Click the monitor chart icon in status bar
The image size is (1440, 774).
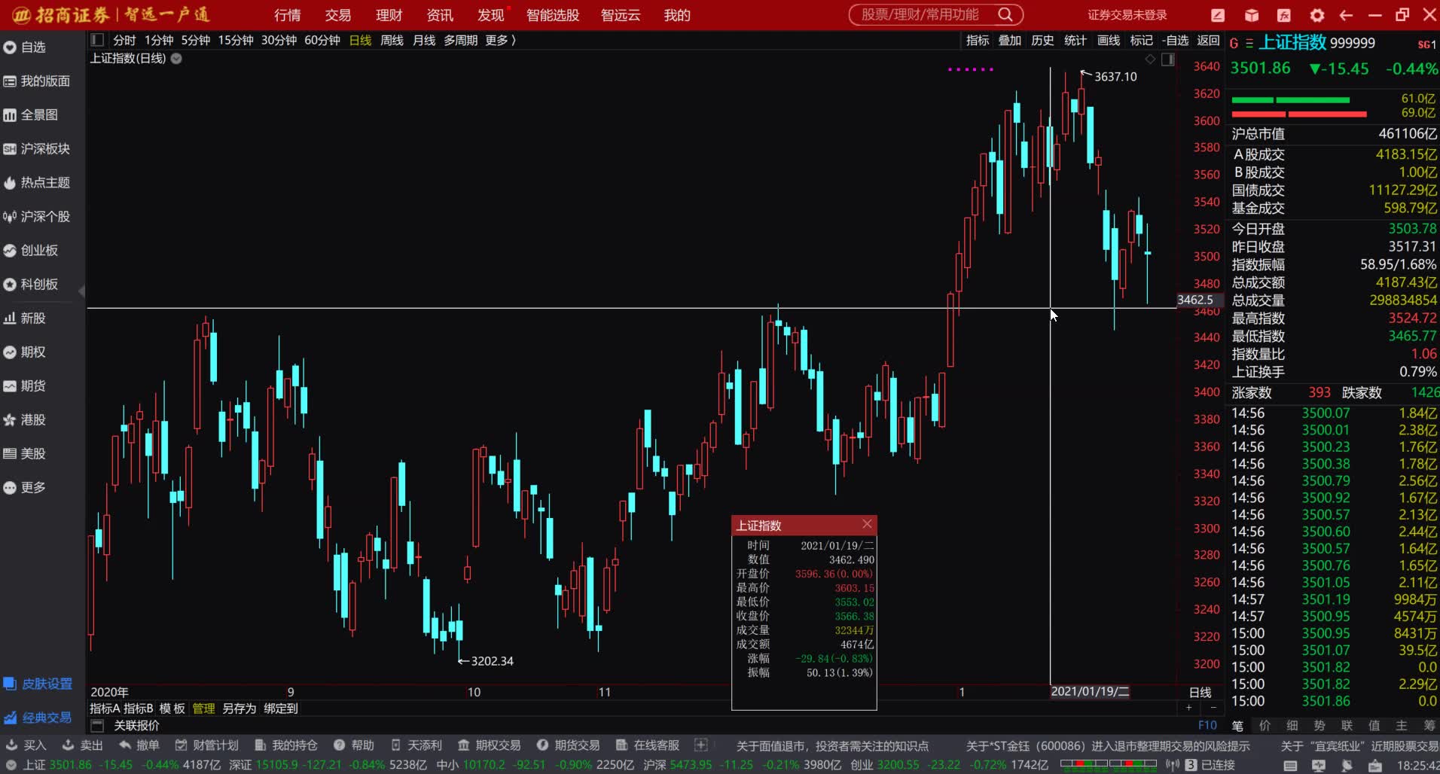pyautogui.click(x=1318, y=765)
